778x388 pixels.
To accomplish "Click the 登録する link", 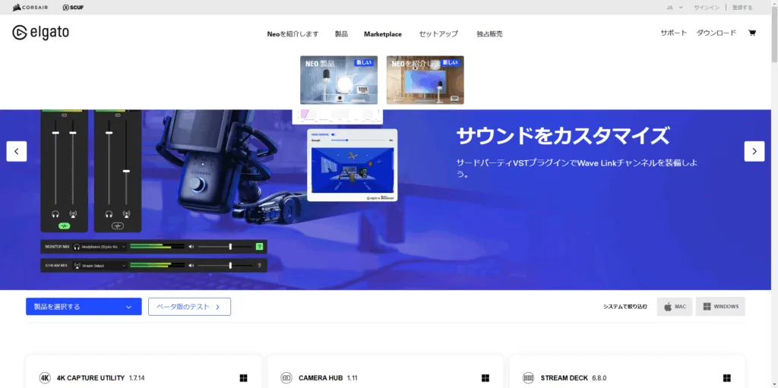I will click(x=742, y=8).
